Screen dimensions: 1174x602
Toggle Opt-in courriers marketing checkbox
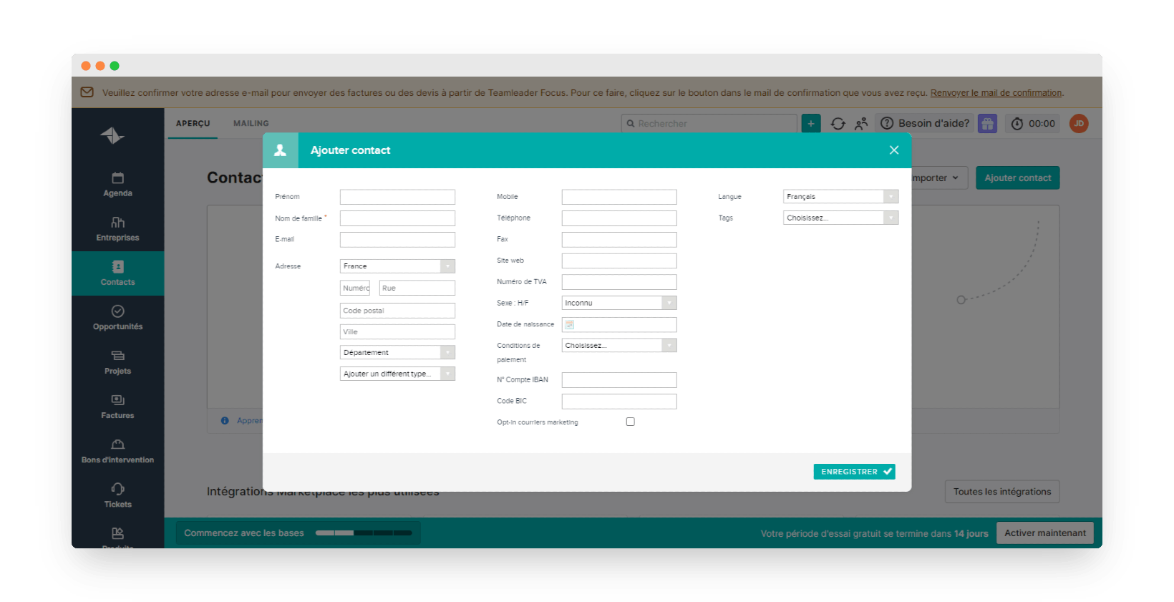[x=631, y=422]
